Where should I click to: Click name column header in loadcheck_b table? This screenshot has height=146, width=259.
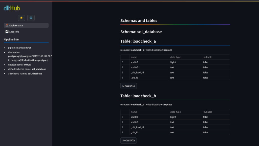tap(149, 112)
